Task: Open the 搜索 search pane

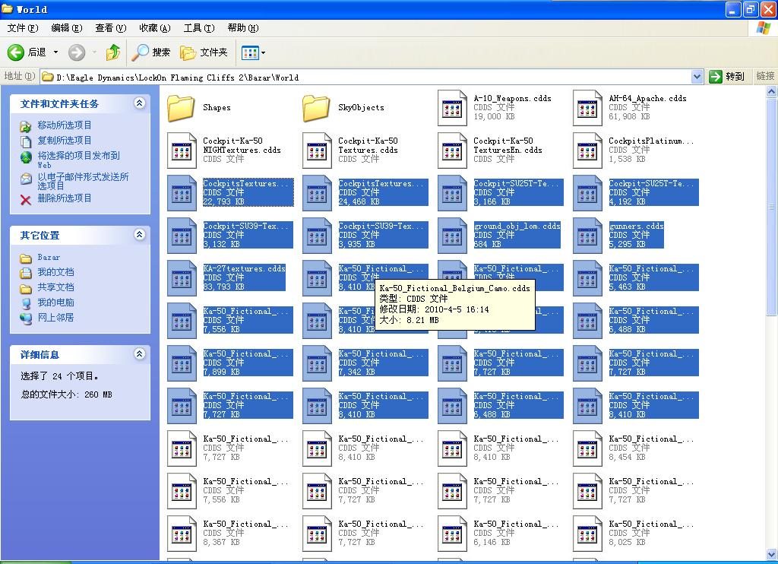Action: [x=151, y=52]
